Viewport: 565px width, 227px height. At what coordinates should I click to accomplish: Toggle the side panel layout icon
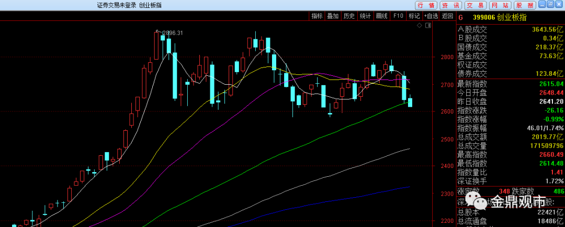tap(428, 25)
